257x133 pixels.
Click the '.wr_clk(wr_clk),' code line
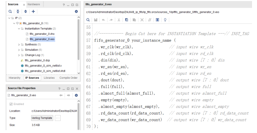116,47
